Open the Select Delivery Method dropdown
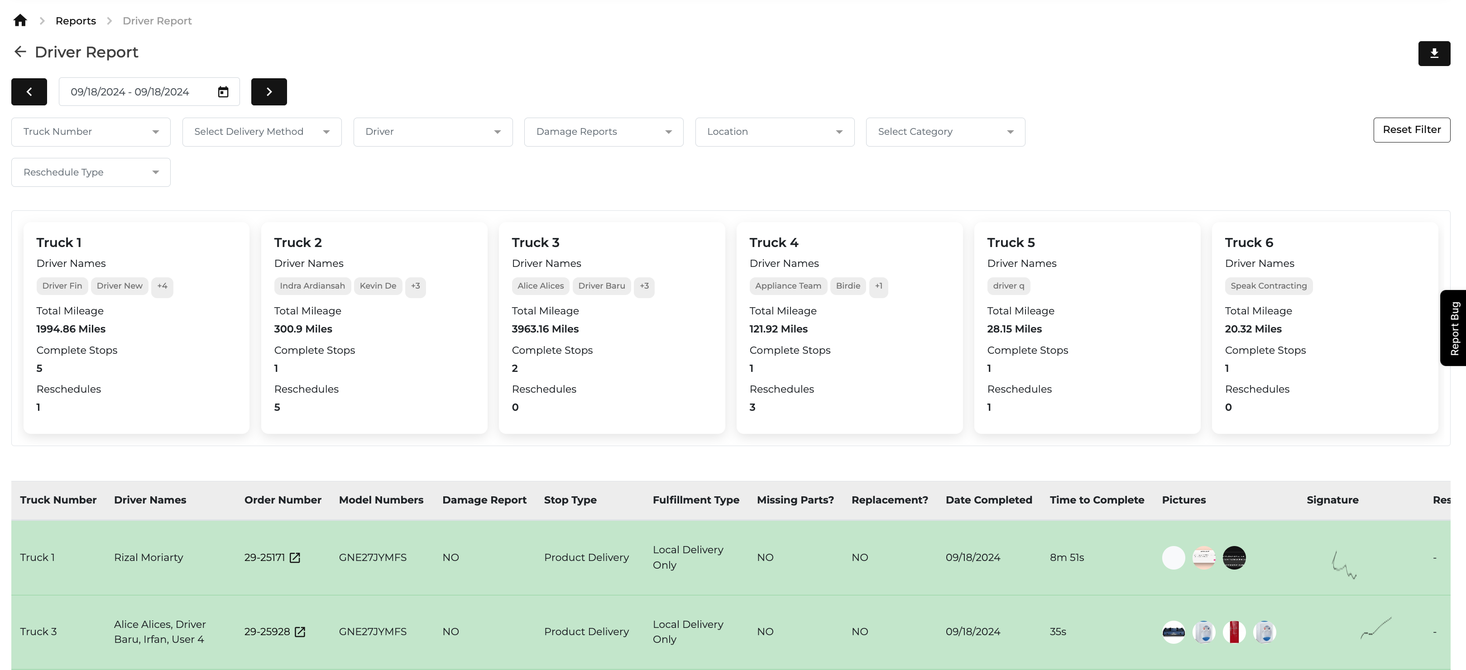The image size is (1466, 670). [x=262, y=132]
